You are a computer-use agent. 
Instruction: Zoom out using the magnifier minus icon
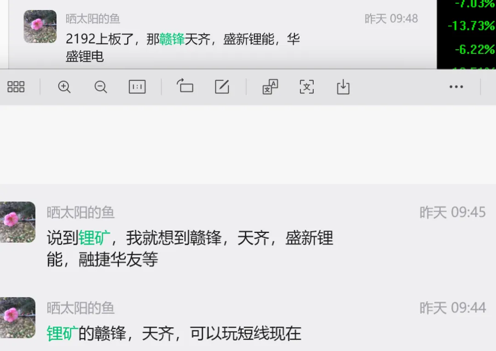pos(101,87)
